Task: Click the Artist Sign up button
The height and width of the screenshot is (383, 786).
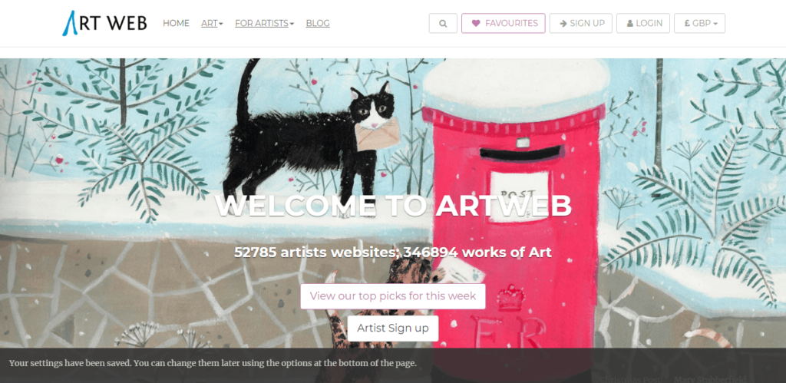Action: 392,329
